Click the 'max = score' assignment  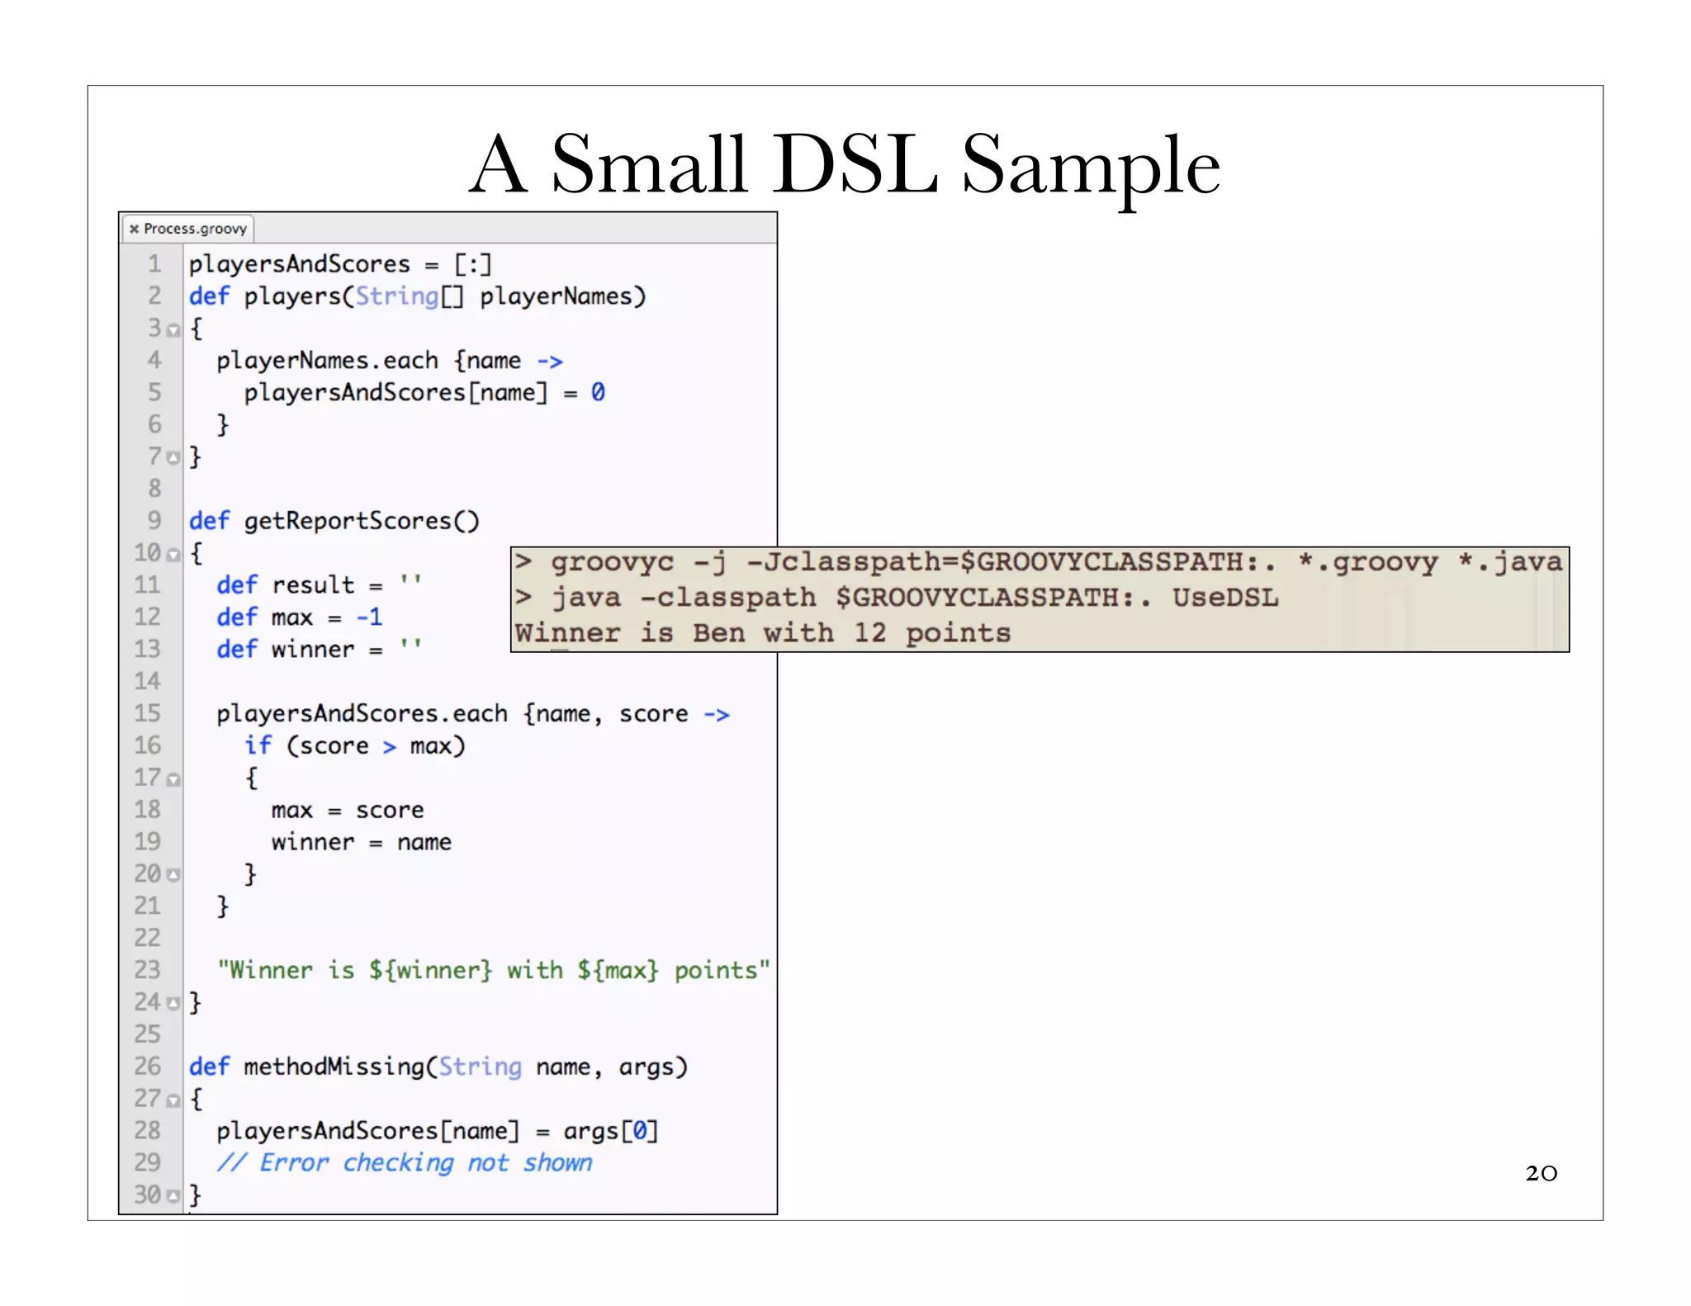tap(348, 811)
